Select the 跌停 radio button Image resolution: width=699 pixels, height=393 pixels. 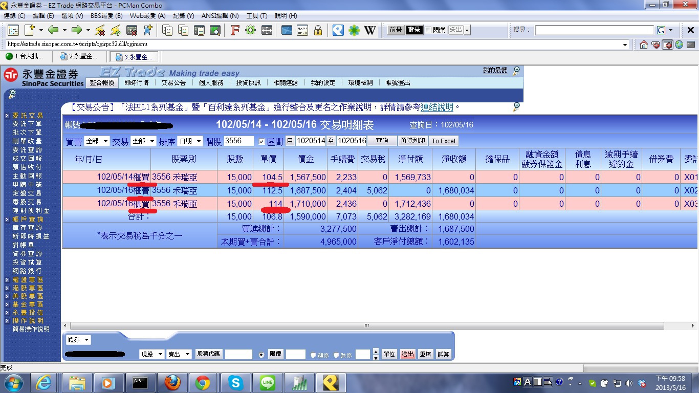[336, 355]
